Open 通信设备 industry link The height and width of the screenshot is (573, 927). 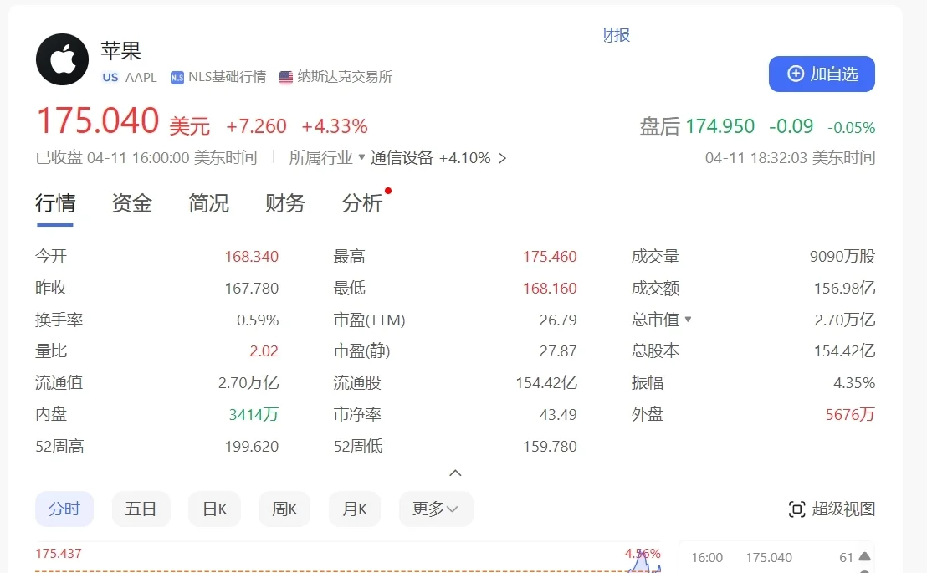click(x=402, y=158)
